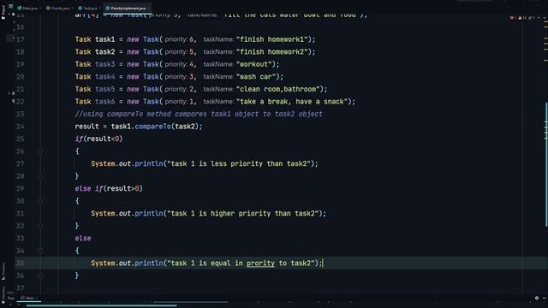Open the Structure tool window sidebar button
548x308 pixels.
point(3,271)
